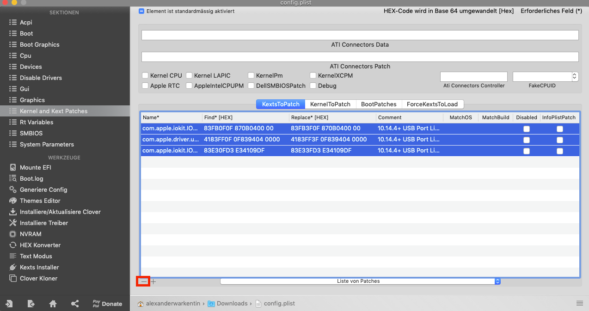
Task: Click the import config icon in bottom bar
Action: [9, 304]
